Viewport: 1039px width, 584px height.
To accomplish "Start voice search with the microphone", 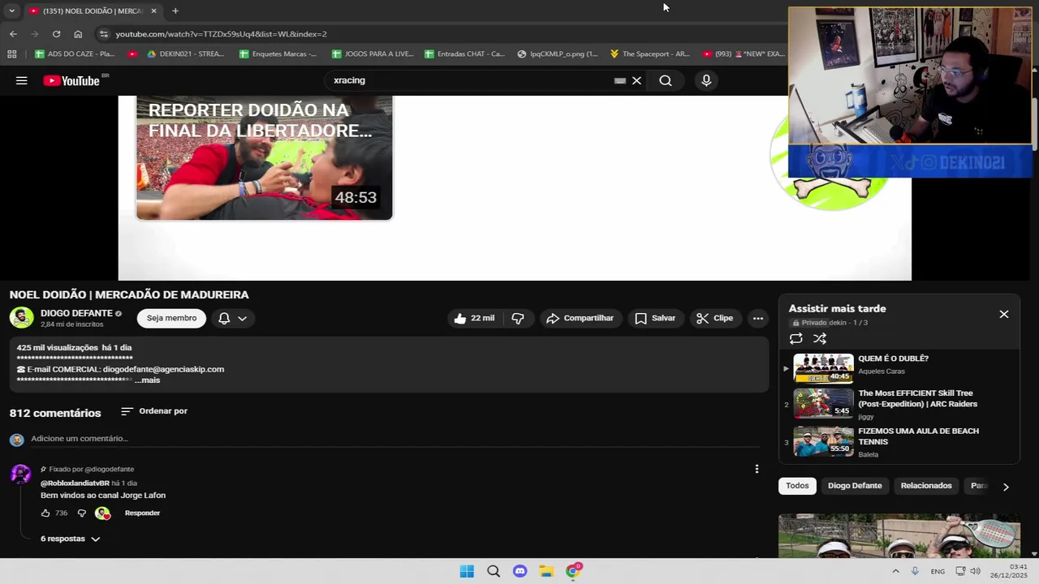I will 706,80.
